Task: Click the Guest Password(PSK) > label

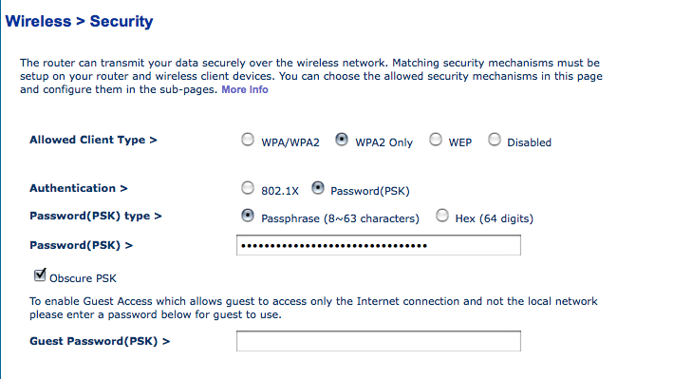Action: [100, 341]
